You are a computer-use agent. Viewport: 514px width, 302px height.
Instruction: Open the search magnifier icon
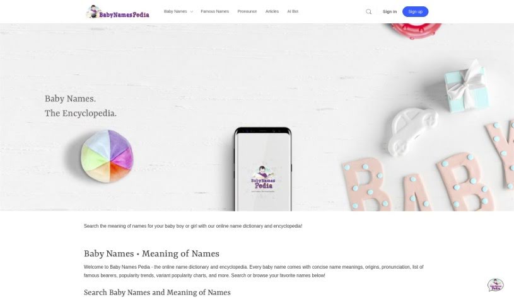[x=368, y=12]
